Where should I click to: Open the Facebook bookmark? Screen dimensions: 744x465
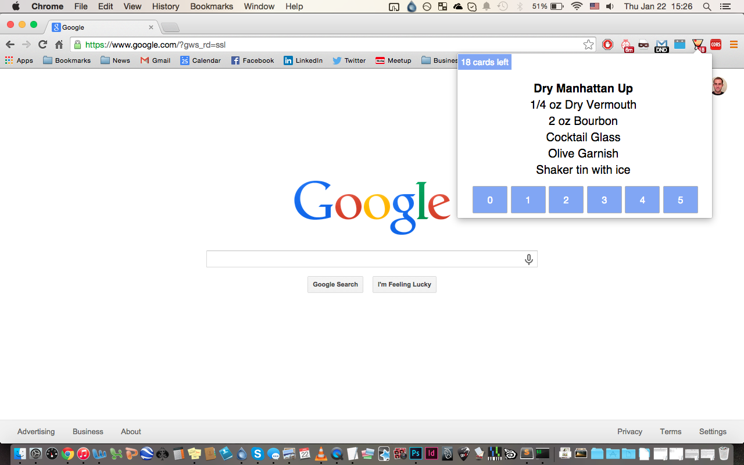point(252,60)
